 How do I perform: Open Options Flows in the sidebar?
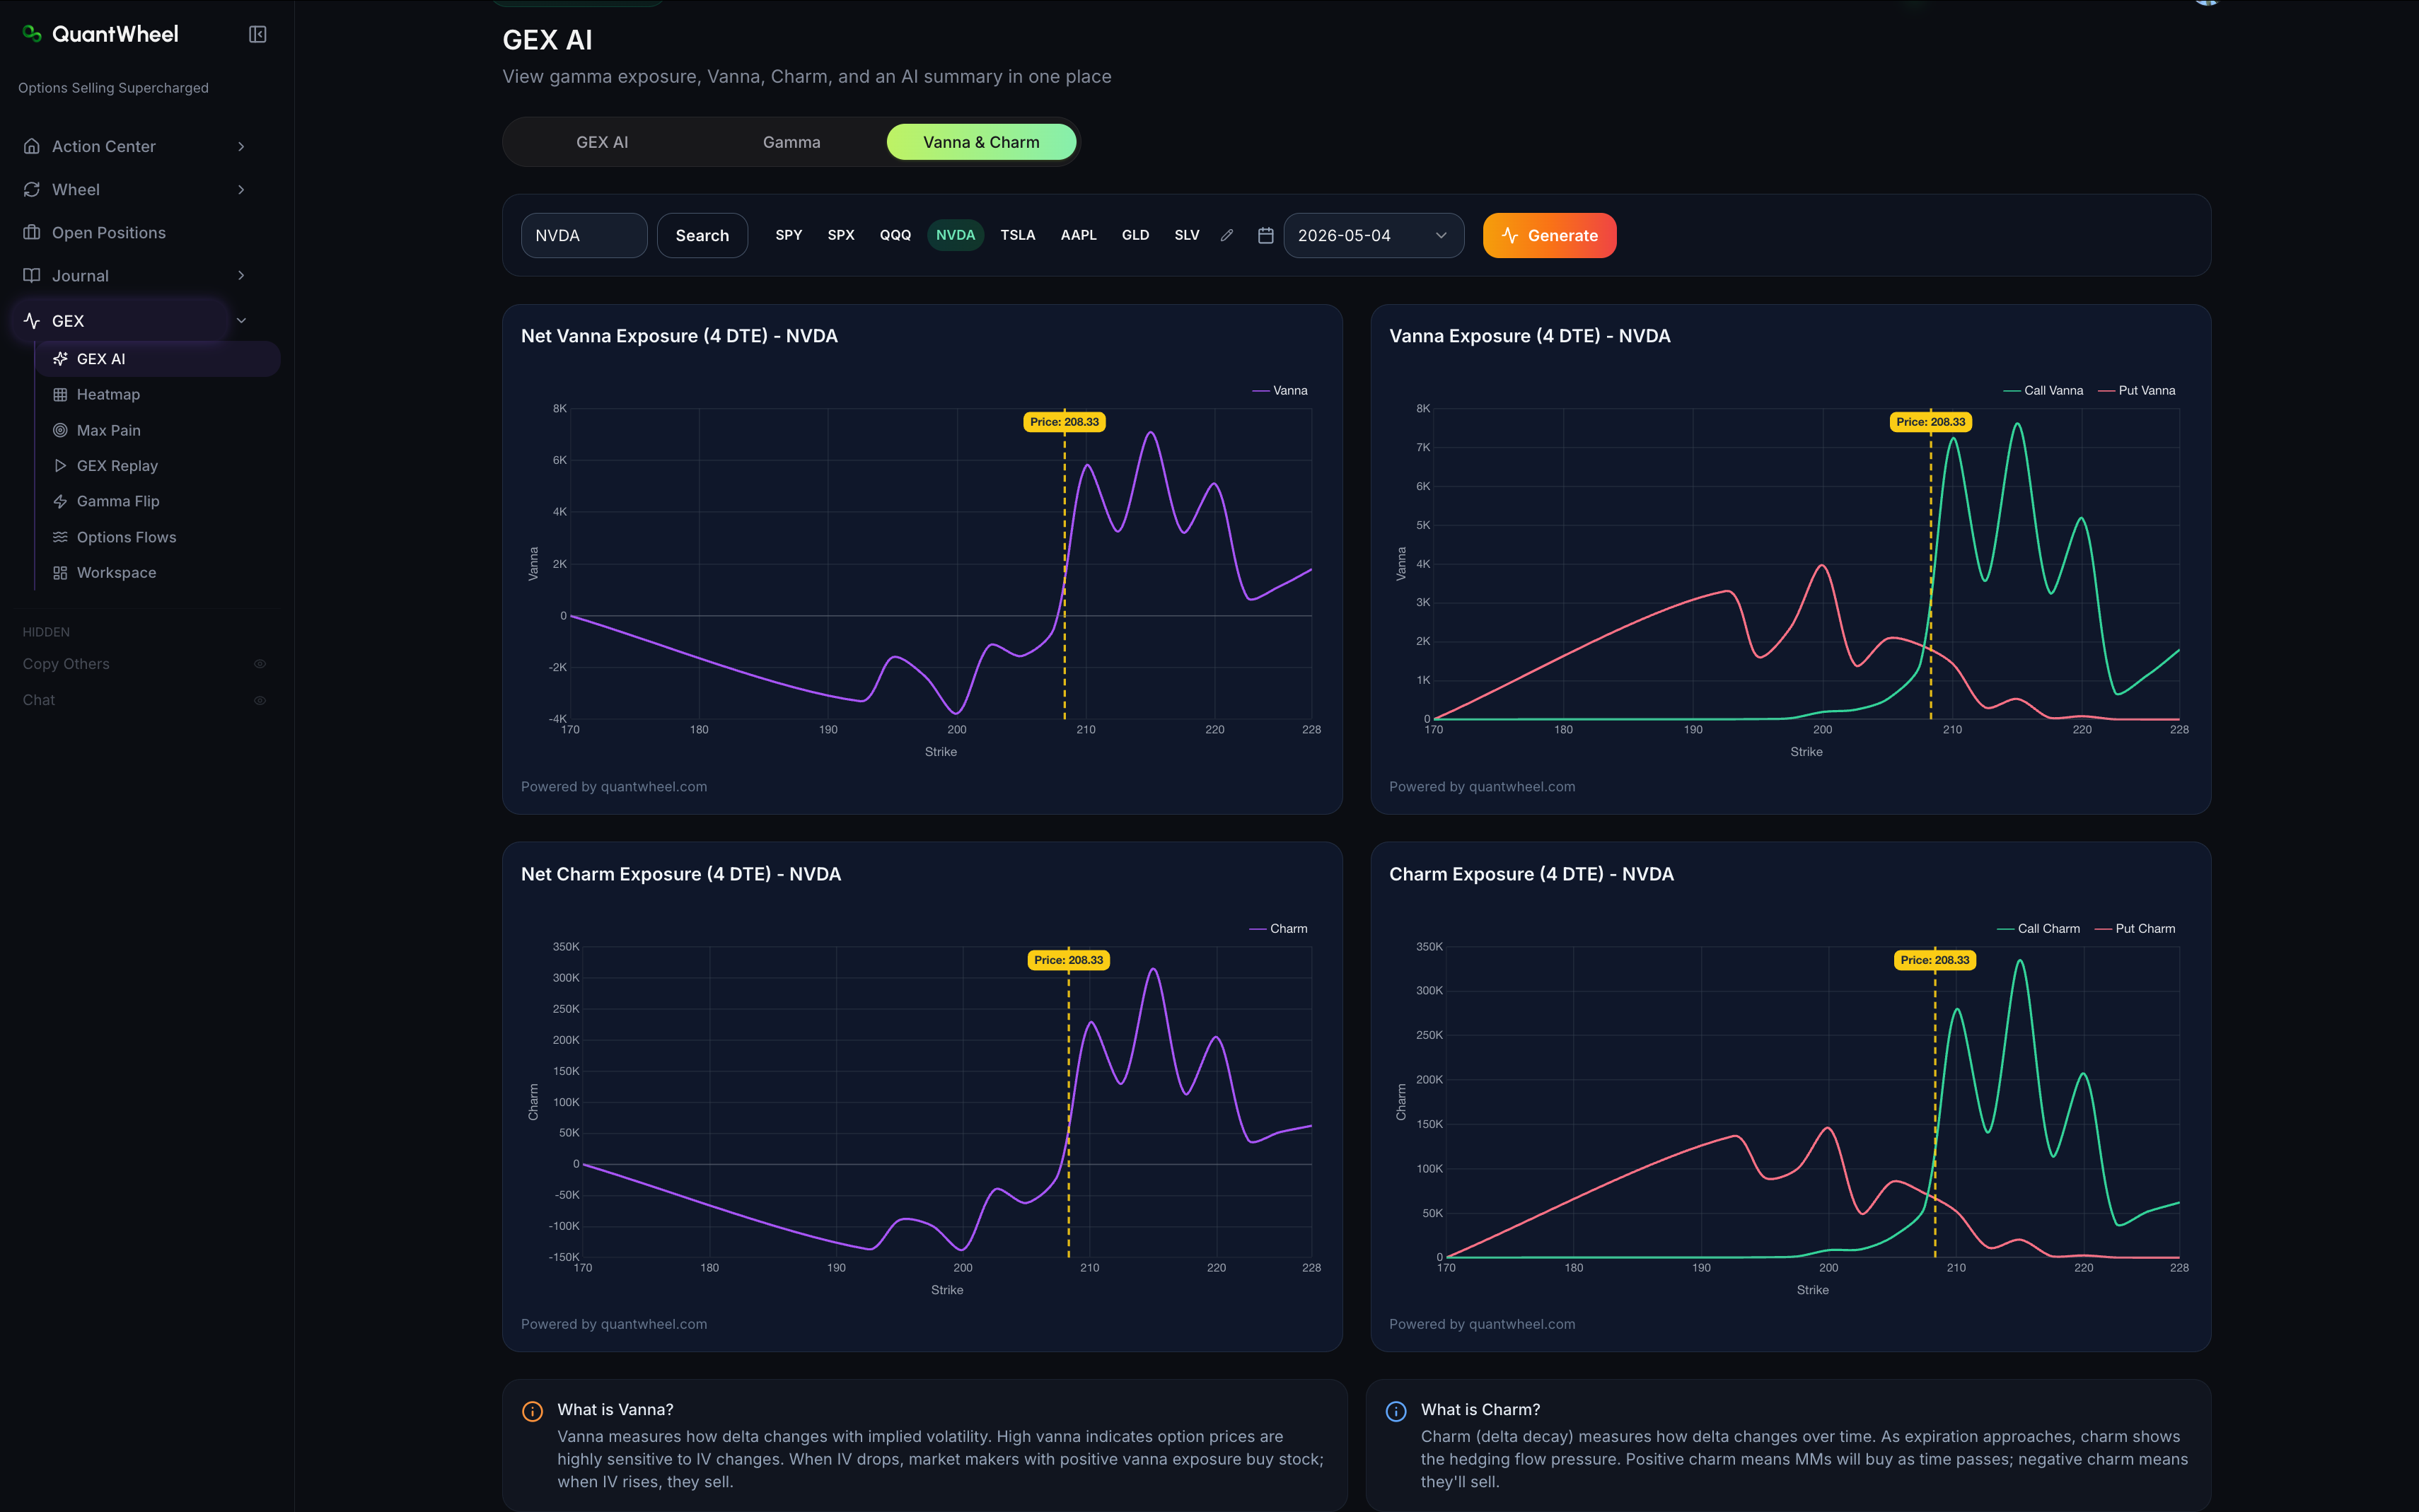pos(158,537)
